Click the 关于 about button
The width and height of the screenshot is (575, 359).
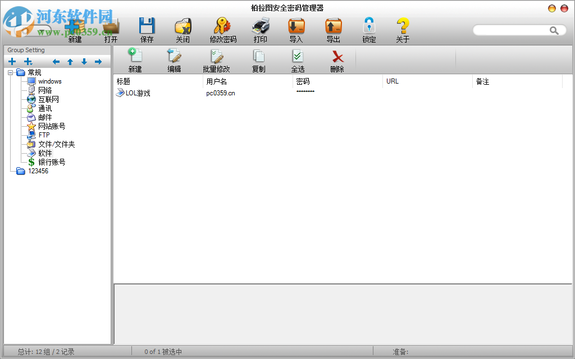click(x=403, y=29)
